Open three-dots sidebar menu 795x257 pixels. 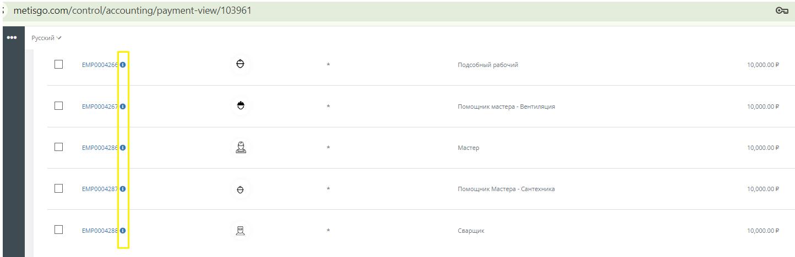12,38
